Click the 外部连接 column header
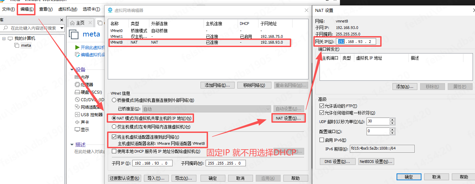The width and height of the screenshot is (475, 184). 177,24
